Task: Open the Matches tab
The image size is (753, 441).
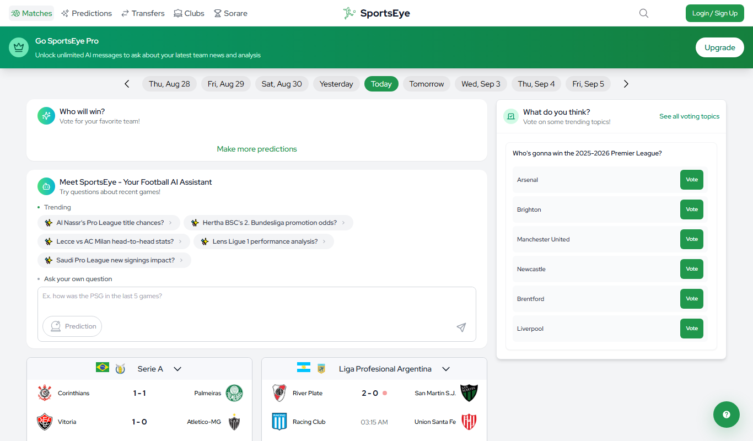Action: pos(31,13)
